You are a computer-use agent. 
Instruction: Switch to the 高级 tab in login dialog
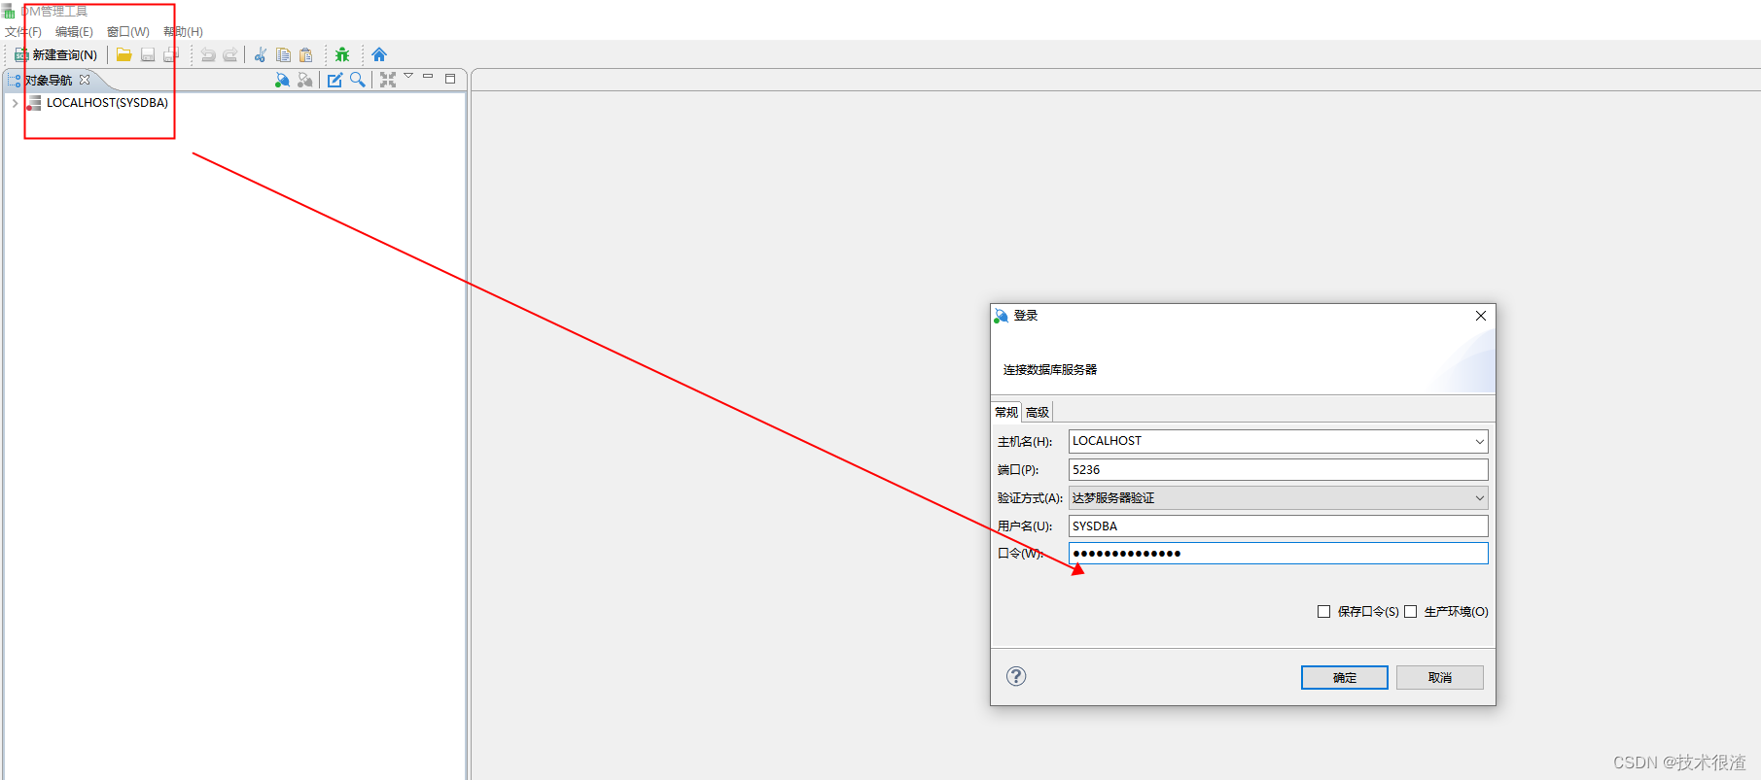pos(1038,412)
